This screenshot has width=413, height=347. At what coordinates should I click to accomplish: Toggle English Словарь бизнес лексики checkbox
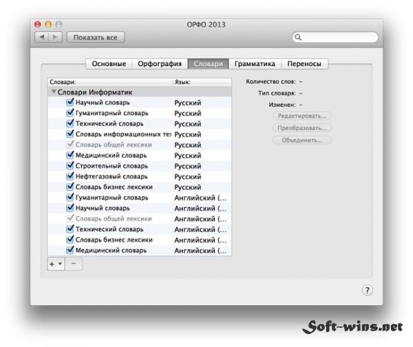70,239
